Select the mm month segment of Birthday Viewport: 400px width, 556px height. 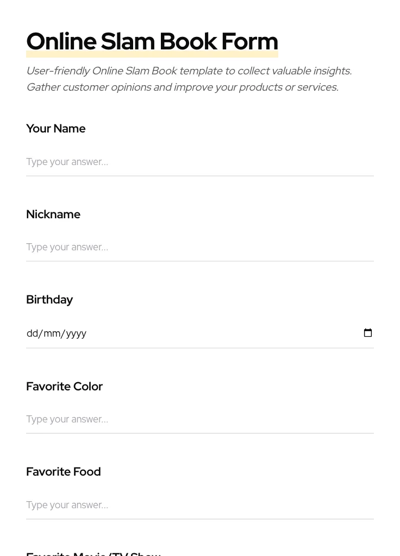pyautogui.click(x=52, y=333)
